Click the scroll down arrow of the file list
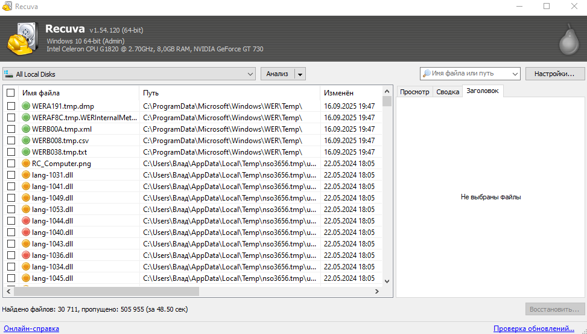Screen dimensions: 587x334 click(x=387, y=281)
